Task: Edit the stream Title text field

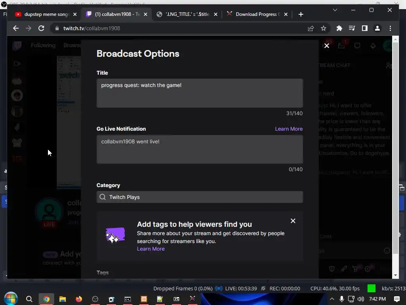Action: (200, 93)
